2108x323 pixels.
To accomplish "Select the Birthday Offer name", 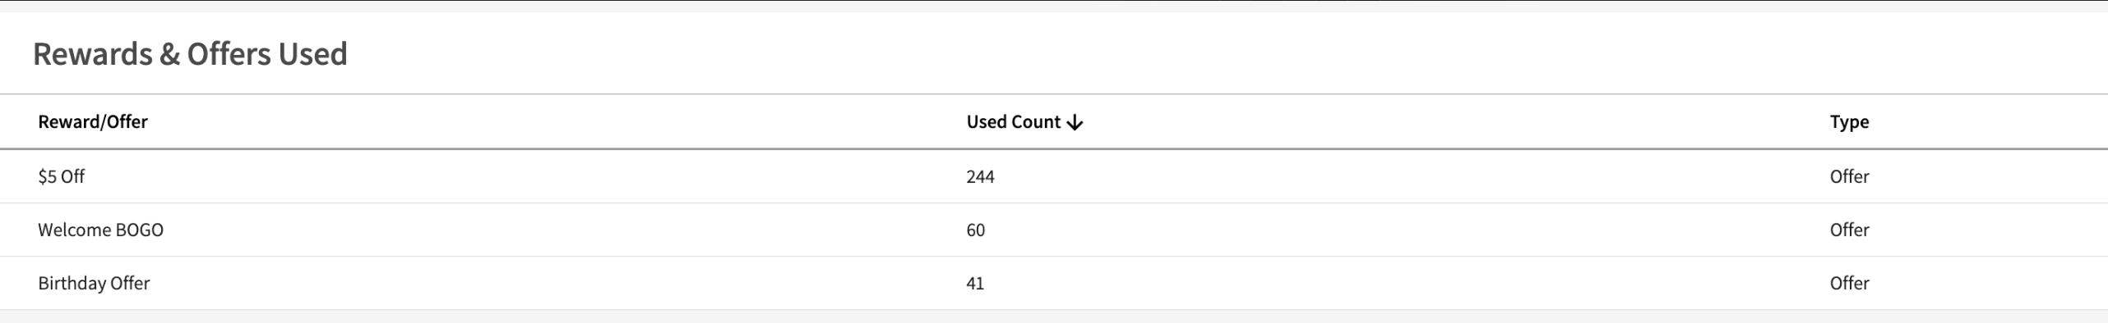I will coord(94,283).
